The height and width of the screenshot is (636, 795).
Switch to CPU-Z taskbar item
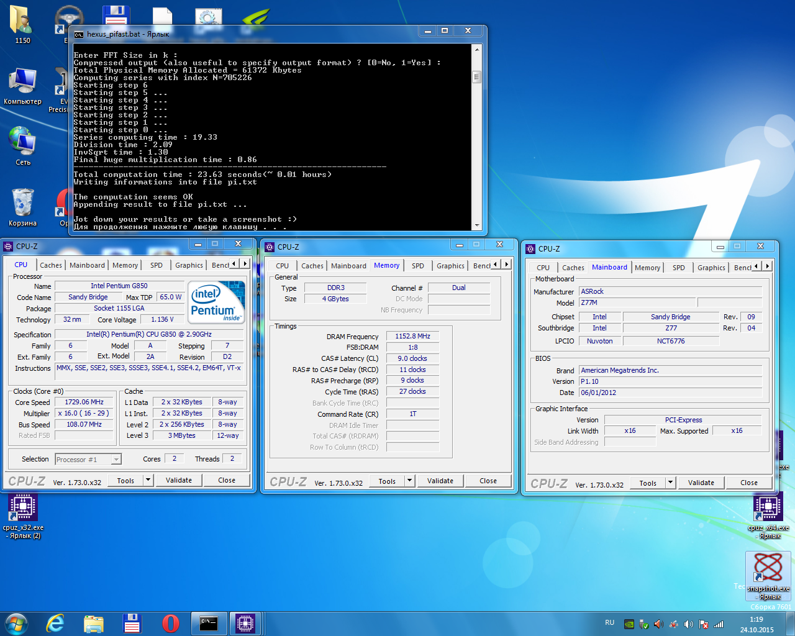[x=246, y=624]
